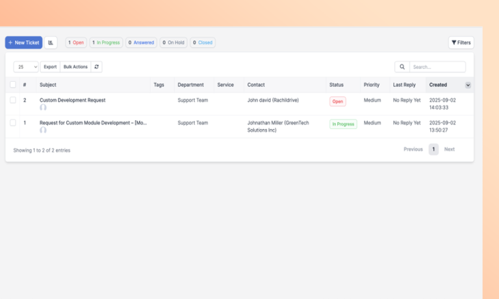499x299 pixels.
Task: Open the Filters menu
Action: pos(461,43)
